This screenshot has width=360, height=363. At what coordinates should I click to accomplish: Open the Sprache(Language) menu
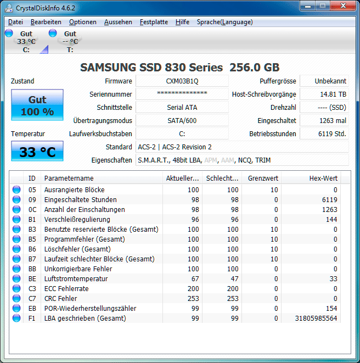pos(224,22)
